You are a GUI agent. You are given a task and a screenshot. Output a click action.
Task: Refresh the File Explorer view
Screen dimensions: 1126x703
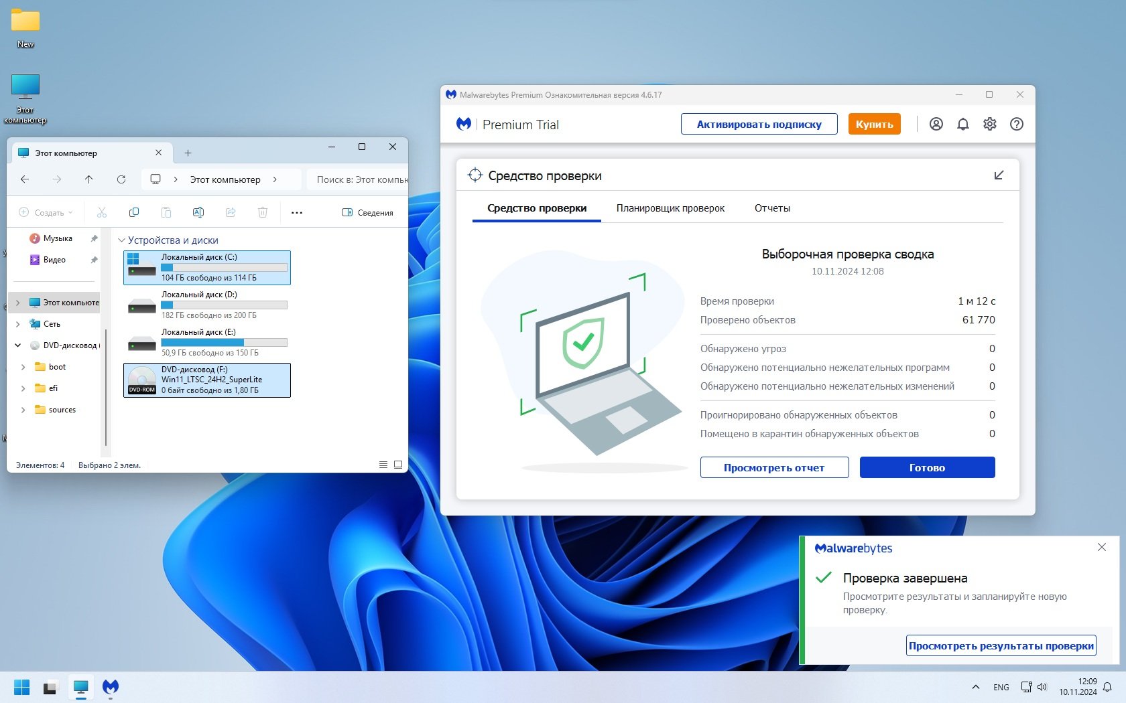[121, 179]
